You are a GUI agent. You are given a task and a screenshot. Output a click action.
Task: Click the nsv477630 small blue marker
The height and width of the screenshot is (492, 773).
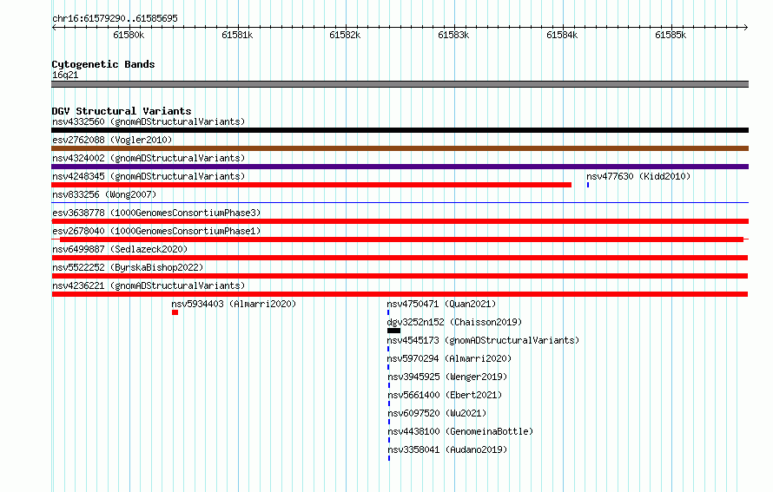point(588,185)
